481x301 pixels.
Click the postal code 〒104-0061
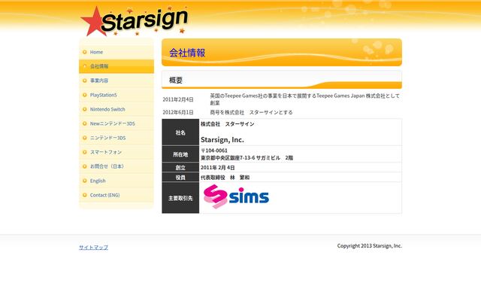click(x=214, y=150)
